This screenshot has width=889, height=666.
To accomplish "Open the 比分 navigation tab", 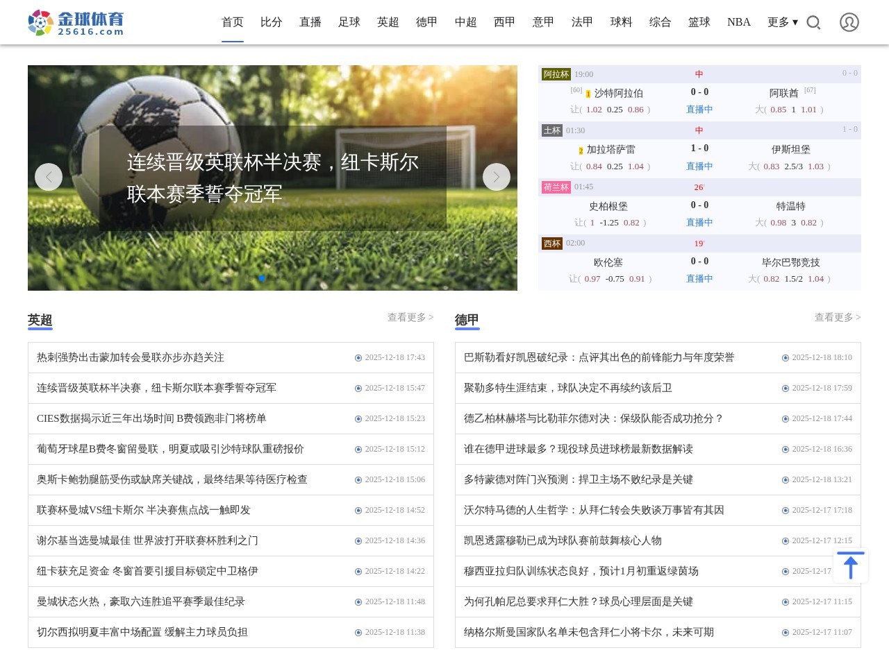I will pos(271,22).
